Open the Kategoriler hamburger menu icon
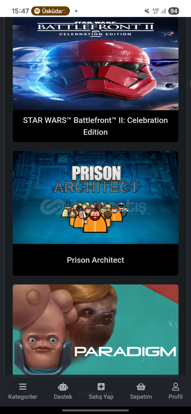This screenshot has height=414, width=191. 23,387
